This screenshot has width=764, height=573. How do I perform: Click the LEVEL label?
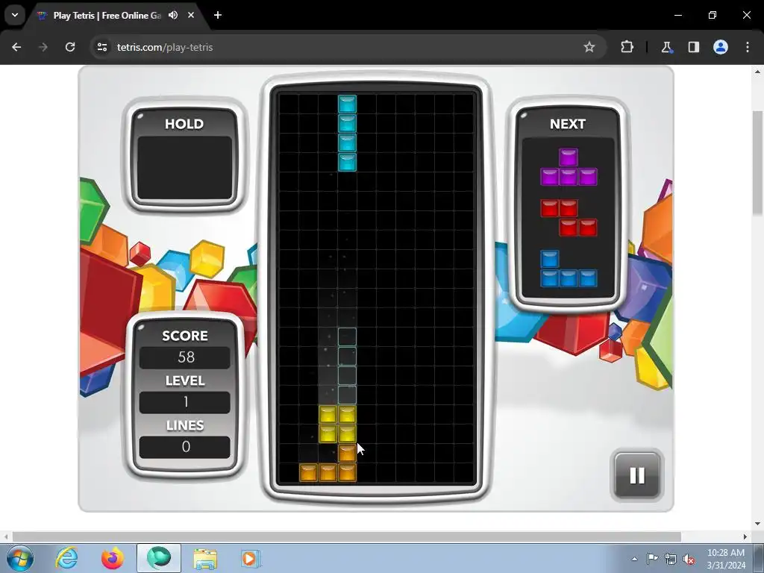pos(185,381)
